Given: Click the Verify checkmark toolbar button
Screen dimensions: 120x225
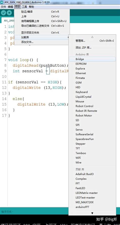Looking at the screenshot, I should [4, 13].
